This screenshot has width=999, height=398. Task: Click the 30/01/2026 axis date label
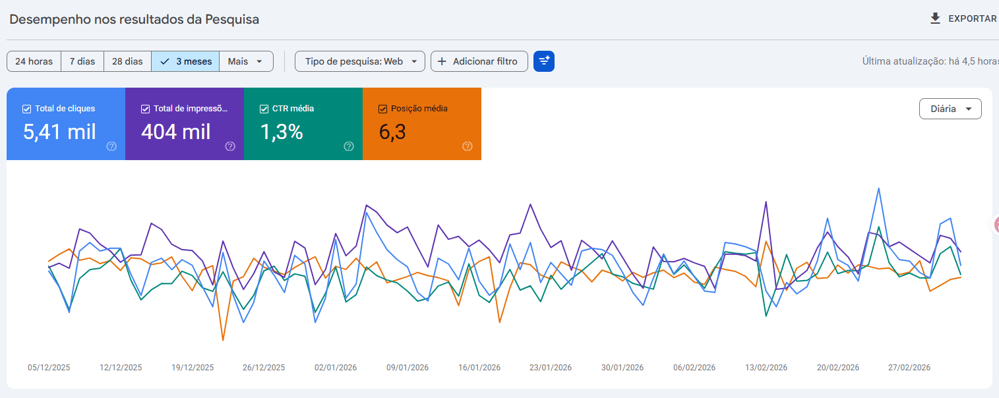tap(622, 368)
